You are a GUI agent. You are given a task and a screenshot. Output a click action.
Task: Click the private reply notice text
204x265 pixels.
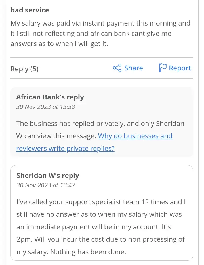click(x=85, y=124)
